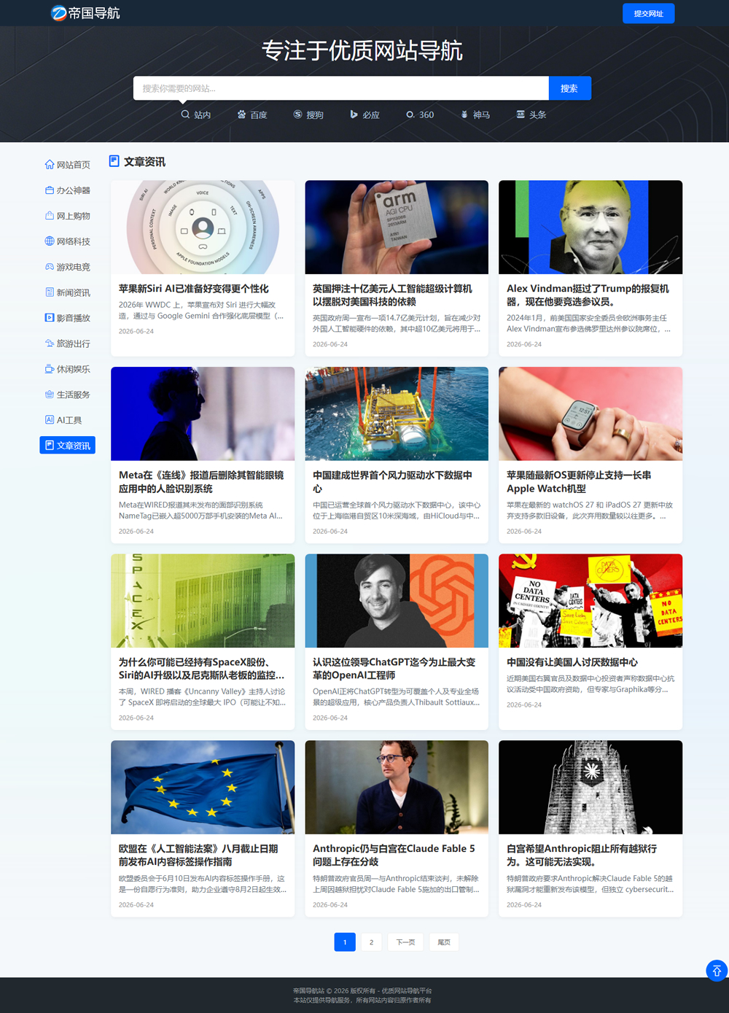729x1013 pixels.
Task: Click the 文章资讯 section heading icon
Action: click(x=114, y=161)
